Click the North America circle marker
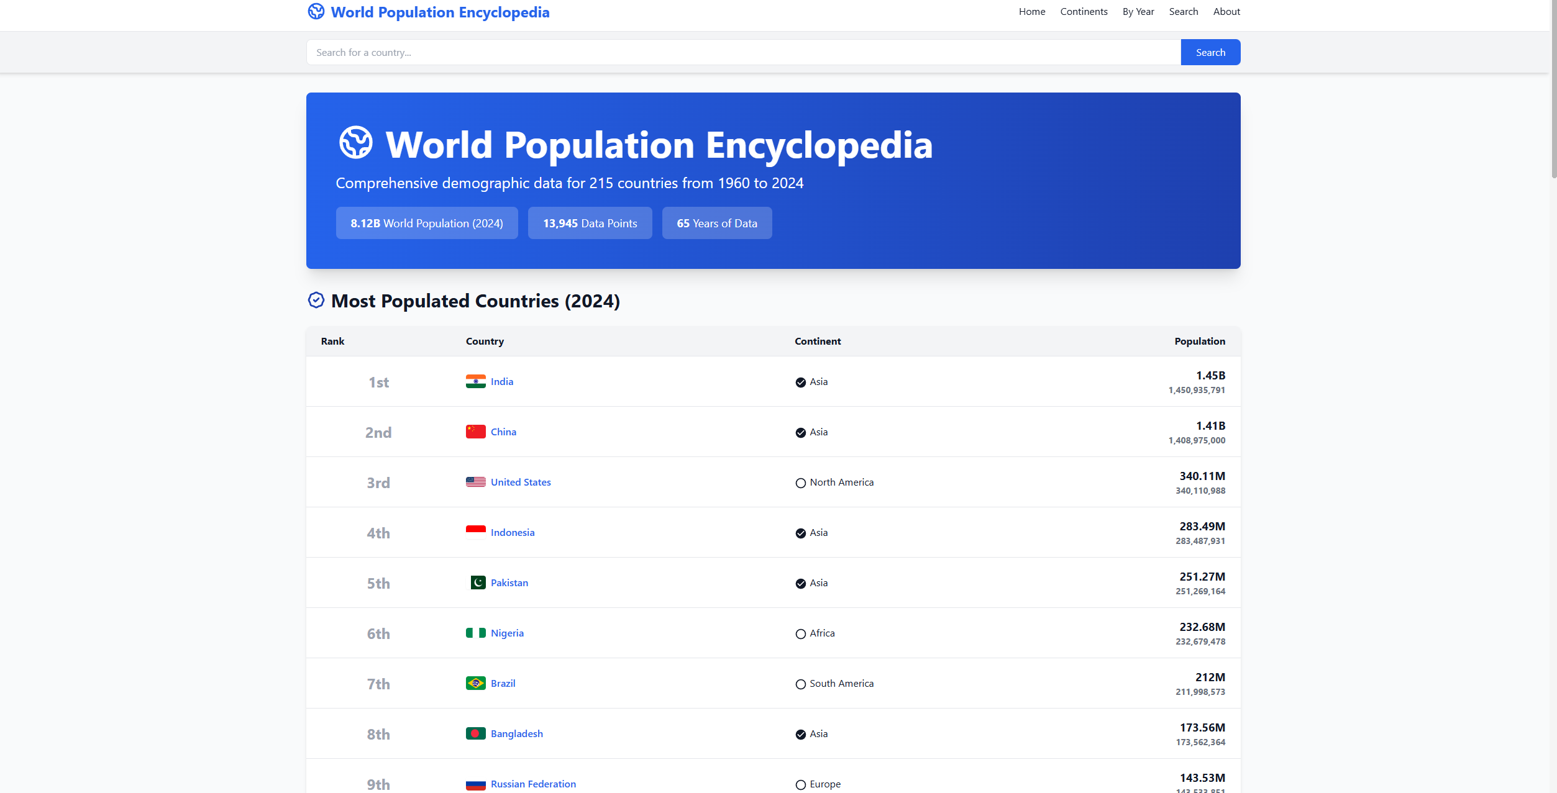Viewport: 1557px width, 793px height. pyautogui.click(x=800, y=483)
